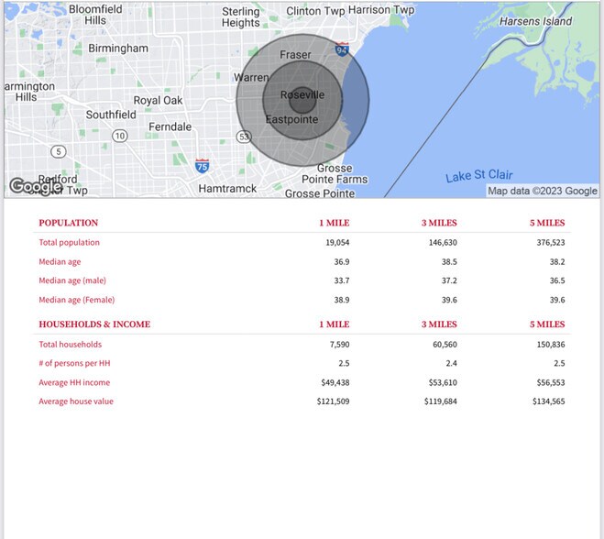This screenshot has width=604, height=539.
Task: Select the HOUSEHOLDS & INCOME section header
Action: tap(94, 324)
